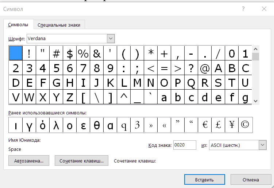The height and width of the screenshot is (188, 274).
Task: Select the capital letter M symbol
Action: 137,82
